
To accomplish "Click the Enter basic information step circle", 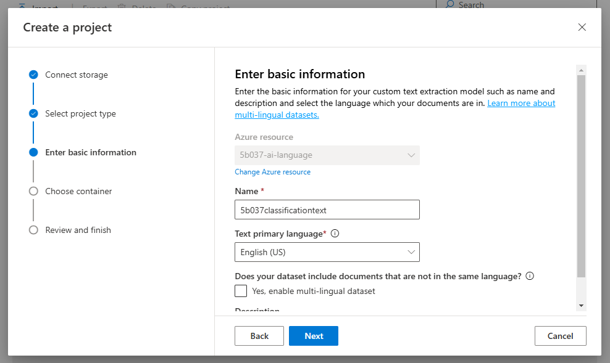I will 33,152.
